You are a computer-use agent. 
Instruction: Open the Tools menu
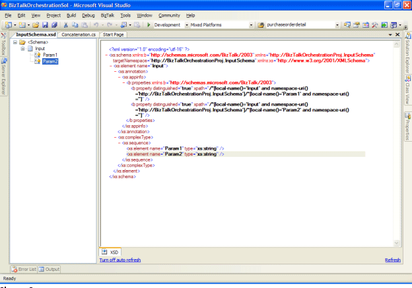(x=125, y=15)
